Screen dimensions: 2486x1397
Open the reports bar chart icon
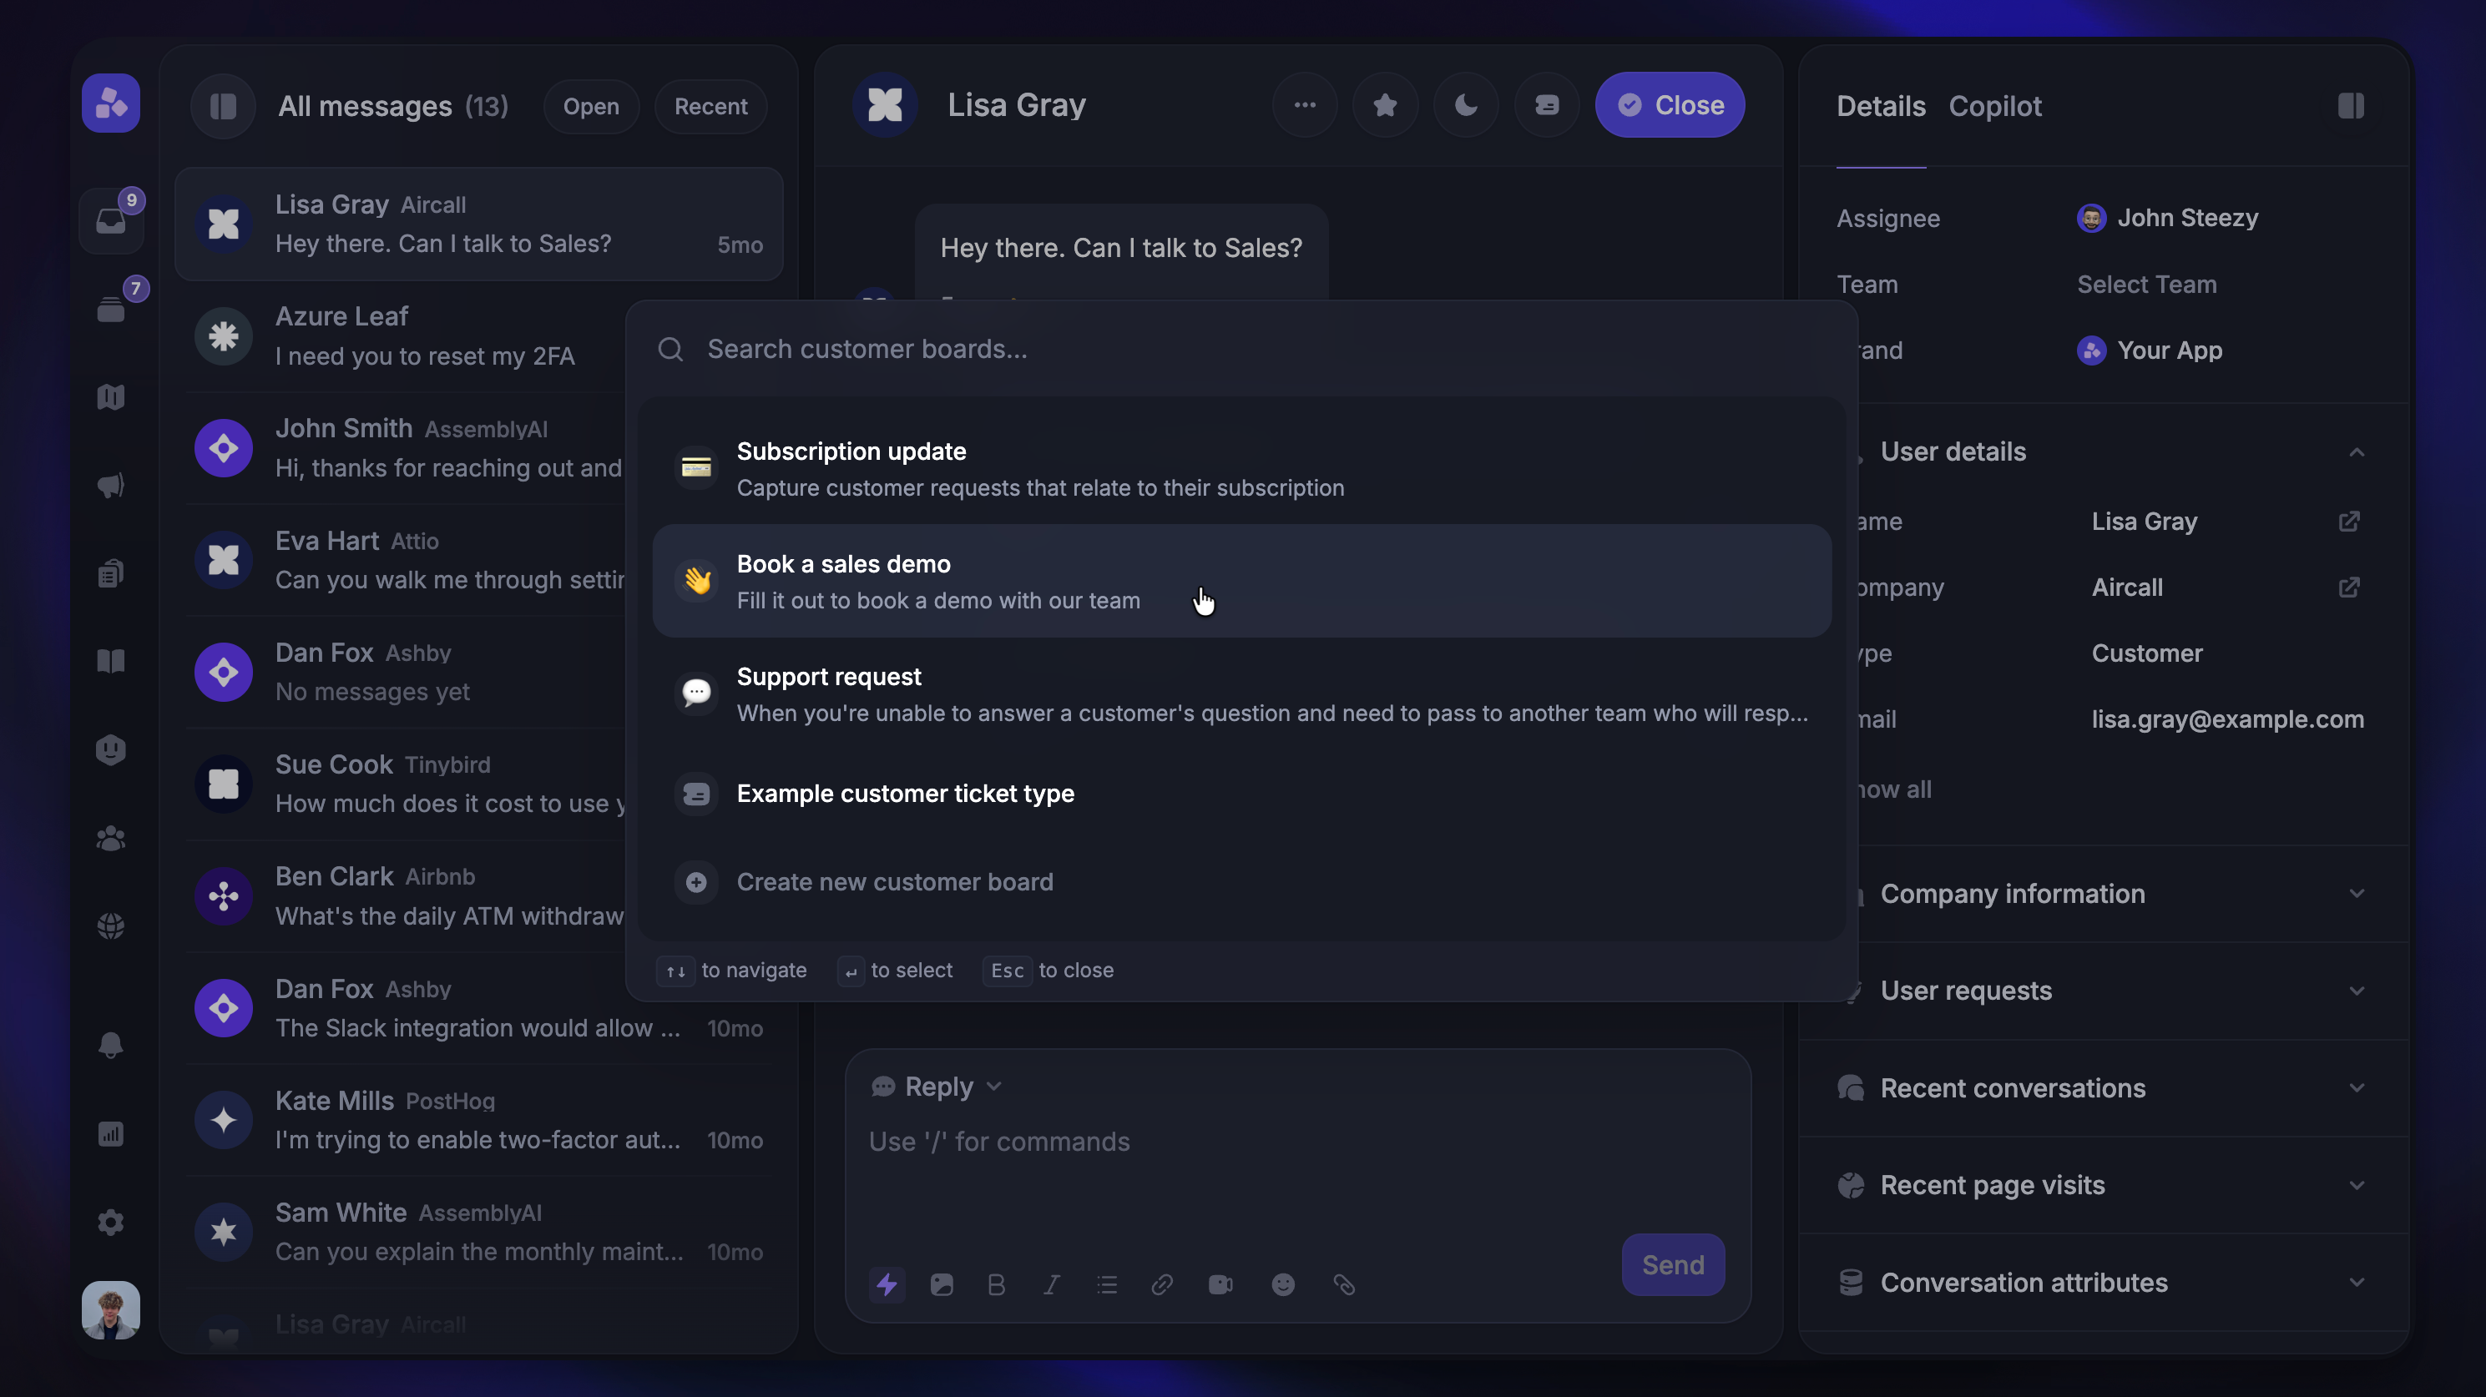point(111,1133)
